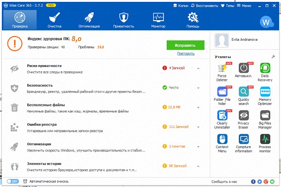Click the W account avatar icon
This screenshot has width=281, height=187.
[266, 22]
